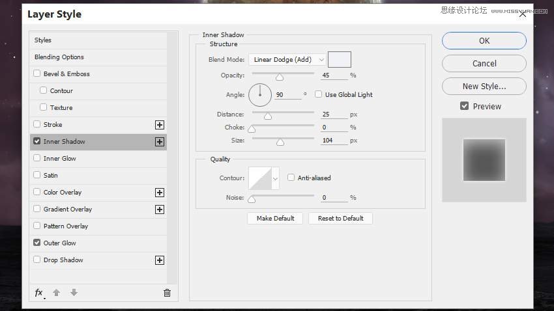The height and width of the screenshot is (311, 554).
Task: Move effect down with arrow icon
Action: pos(74,292)
